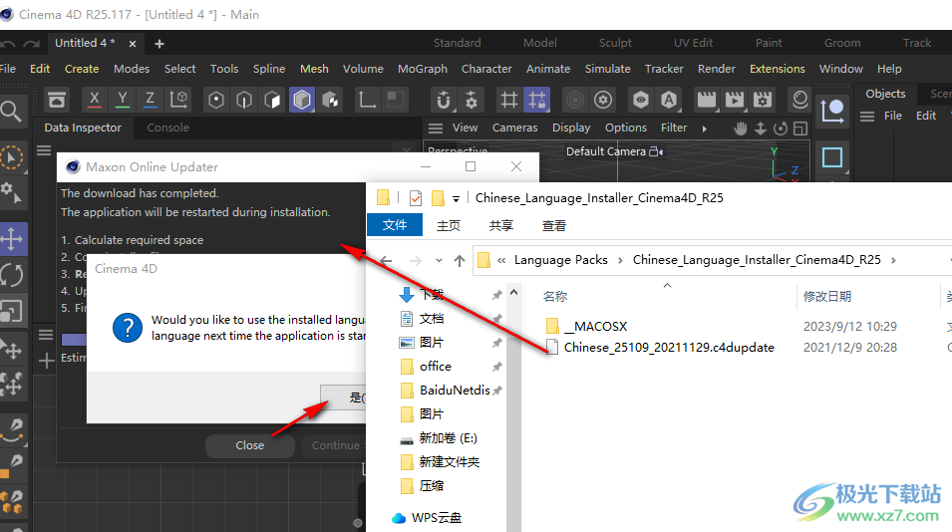Click the viewport pan hand icon
Screen dimensions: 952x532
coord(740,128)
